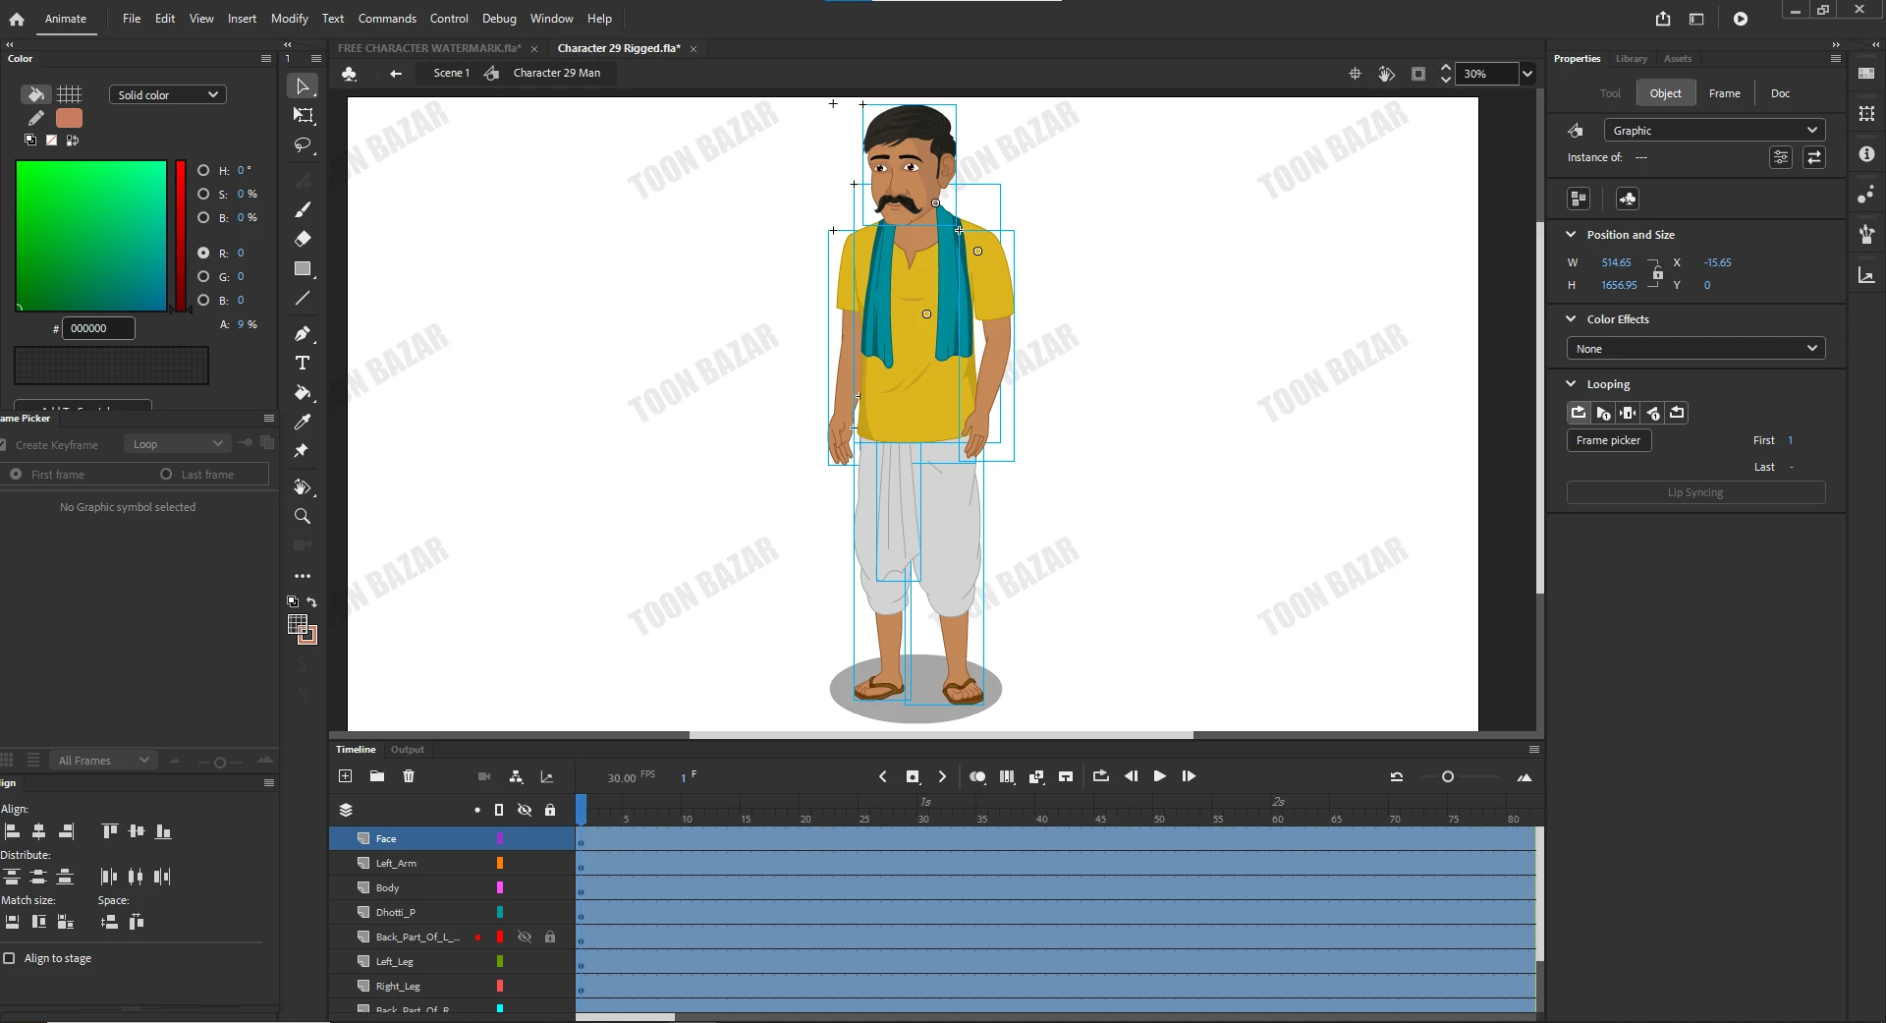Click the green color picker field
This screenshot has width=1886, height=1023.
[x=91, y=236]
